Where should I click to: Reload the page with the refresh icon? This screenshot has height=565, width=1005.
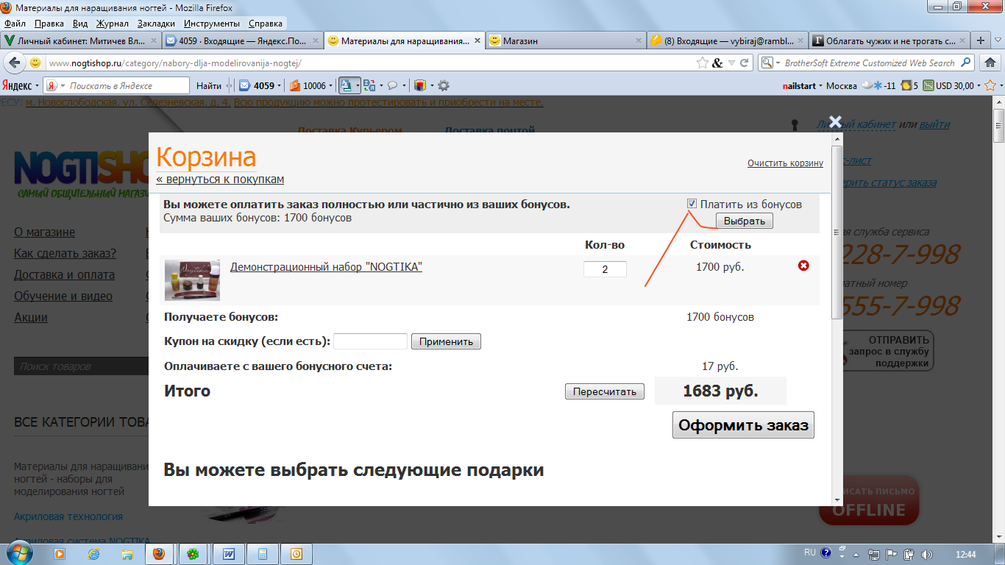pos(745,63)
